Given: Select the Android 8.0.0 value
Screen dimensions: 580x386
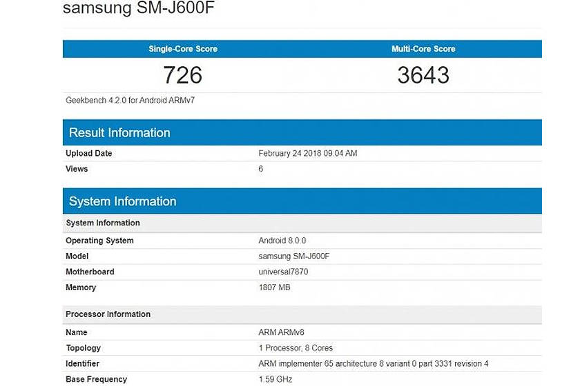Looking at the screenshot, I should point(282,241).
